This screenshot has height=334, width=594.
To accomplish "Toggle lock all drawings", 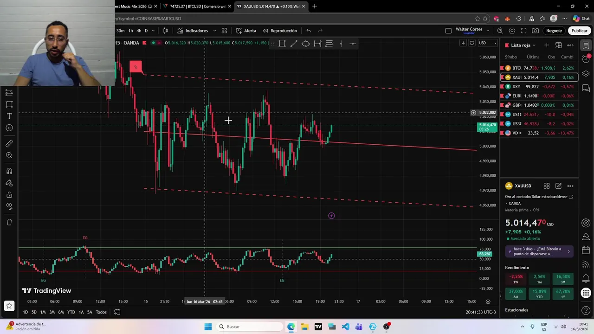I will pyautogui.click(x=9, y=195).
